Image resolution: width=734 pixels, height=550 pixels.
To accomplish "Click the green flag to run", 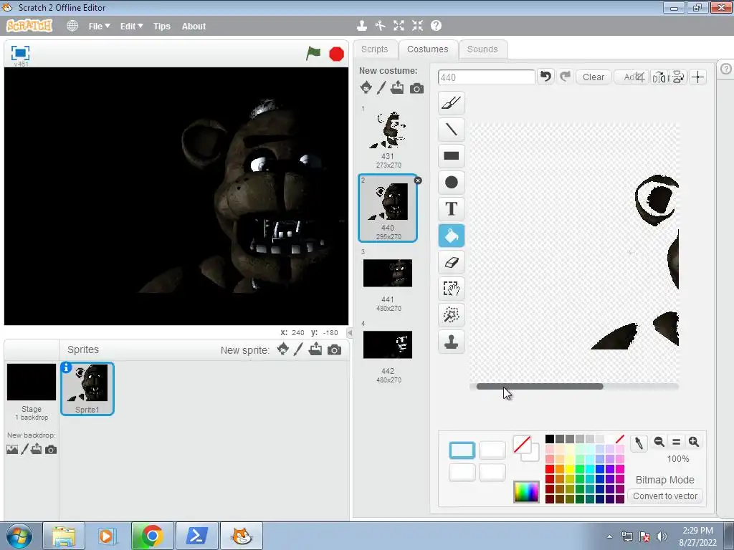I will tap(313, 53).
